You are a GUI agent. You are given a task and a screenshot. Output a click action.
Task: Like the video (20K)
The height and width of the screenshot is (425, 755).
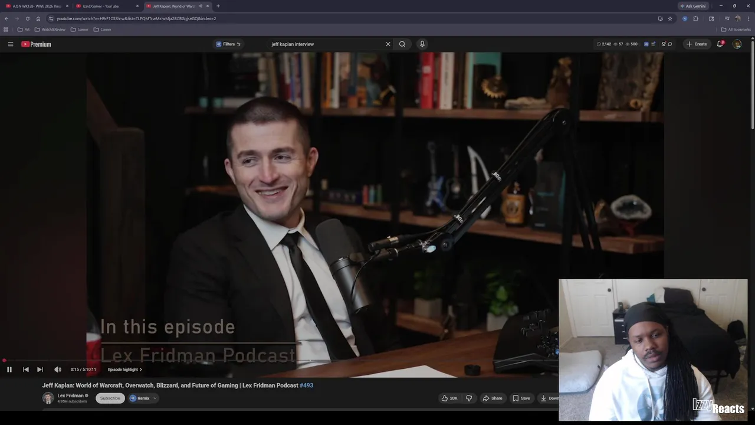point(449,398)
